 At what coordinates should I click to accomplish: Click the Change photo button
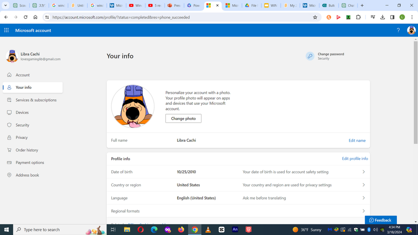pos(184,118)
